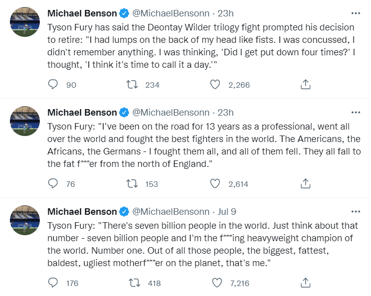Reply to the '13 years as a professional' tweet
This screenshot has width=371, height=296.
53,184
